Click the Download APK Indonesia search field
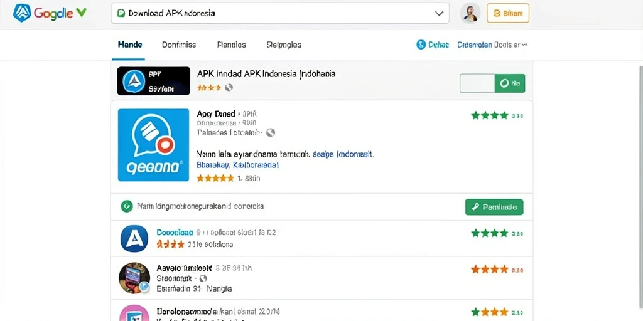 pyautogui.click(x=280, y=13)
